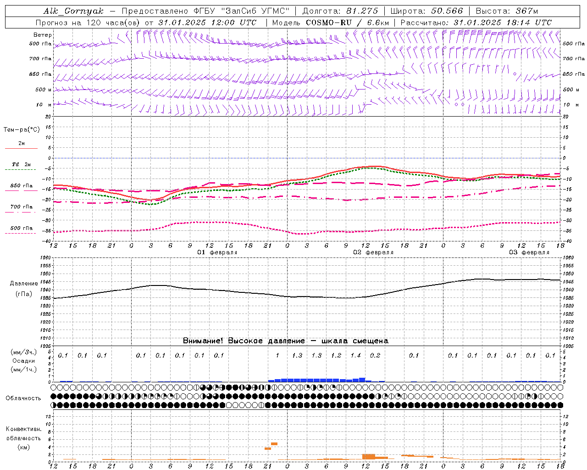Select the 'Высота: 367м' elevation text
This screenshot has width=587, height=470.
(507, 11)
